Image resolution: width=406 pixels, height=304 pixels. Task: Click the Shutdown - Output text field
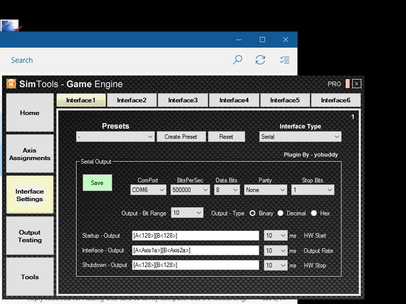(195, 265)
